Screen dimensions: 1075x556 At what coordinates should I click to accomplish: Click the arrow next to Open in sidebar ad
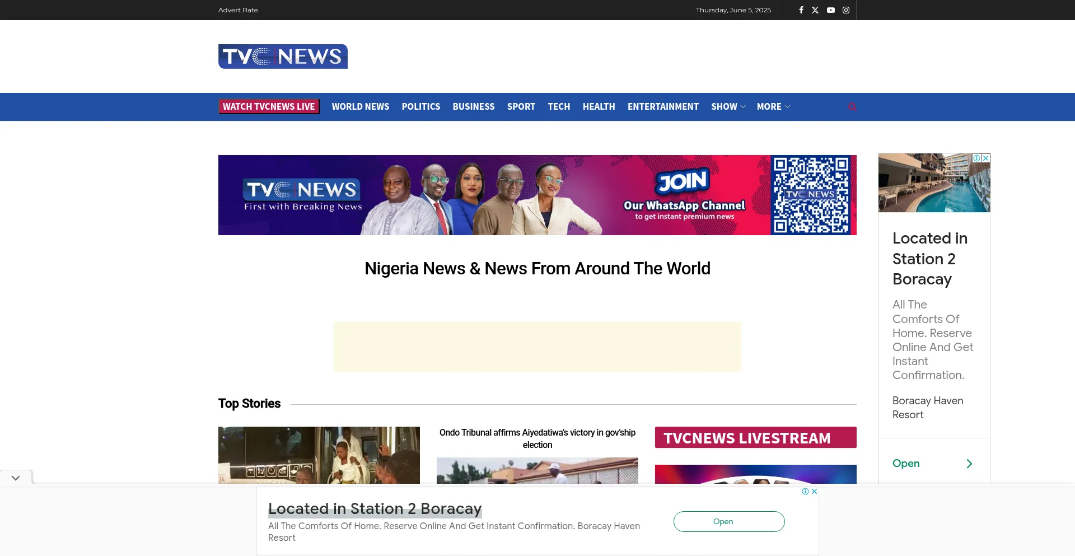point(970,463)
